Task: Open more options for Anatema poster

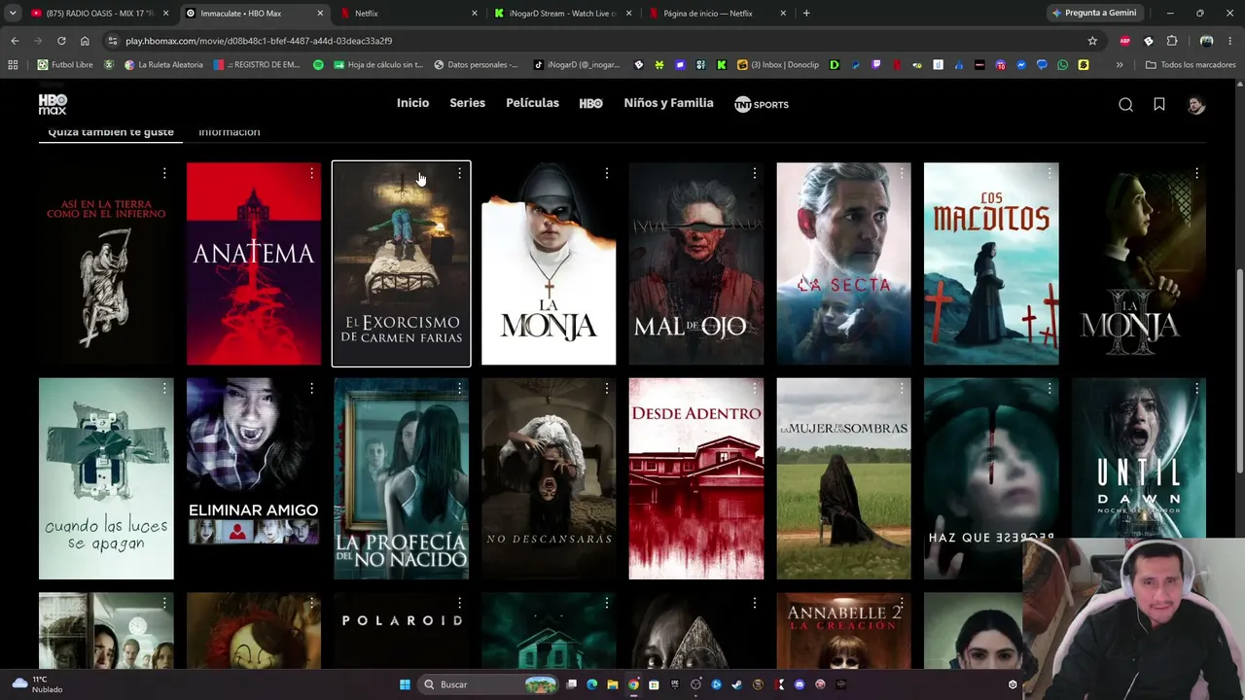Action: [x=311, y=173]
